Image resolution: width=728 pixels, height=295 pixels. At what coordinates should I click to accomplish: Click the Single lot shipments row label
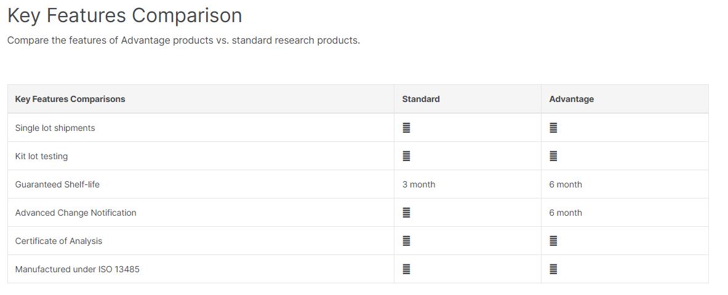(55, 128)
